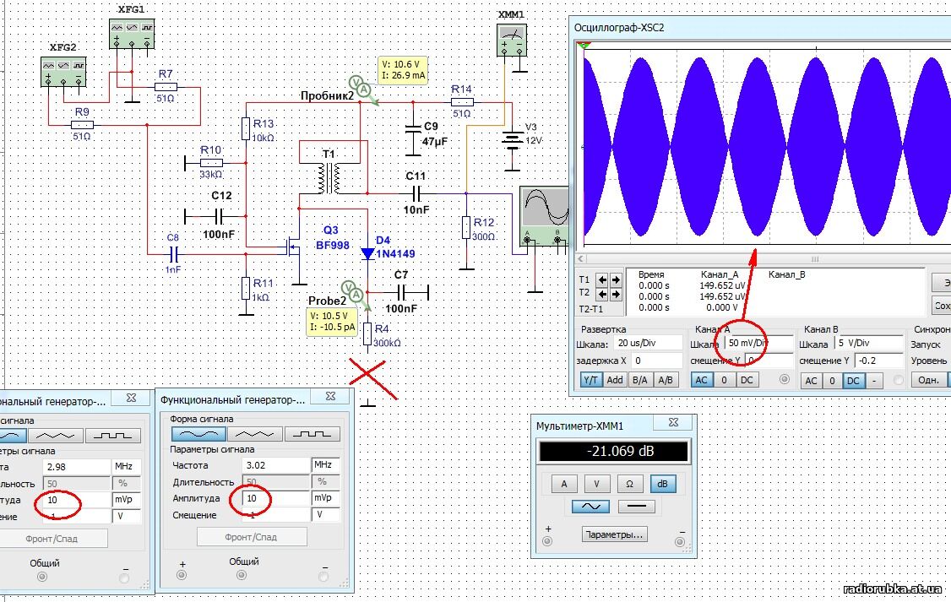Open multimeter Параметры settings
The height and width of the screenshot is (602, 951).
tap(614, 534)
